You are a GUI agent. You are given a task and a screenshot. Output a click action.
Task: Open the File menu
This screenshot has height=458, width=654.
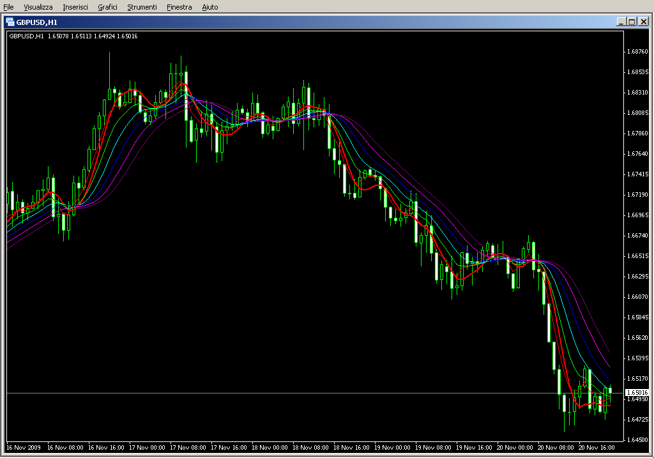click(8, 7)
